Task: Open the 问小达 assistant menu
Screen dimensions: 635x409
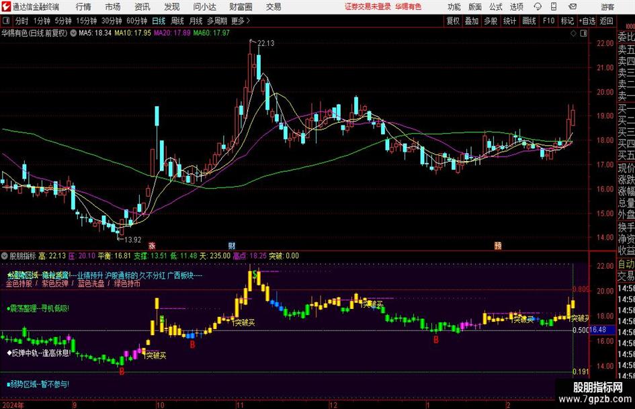Action: click(x=204, y=7)
